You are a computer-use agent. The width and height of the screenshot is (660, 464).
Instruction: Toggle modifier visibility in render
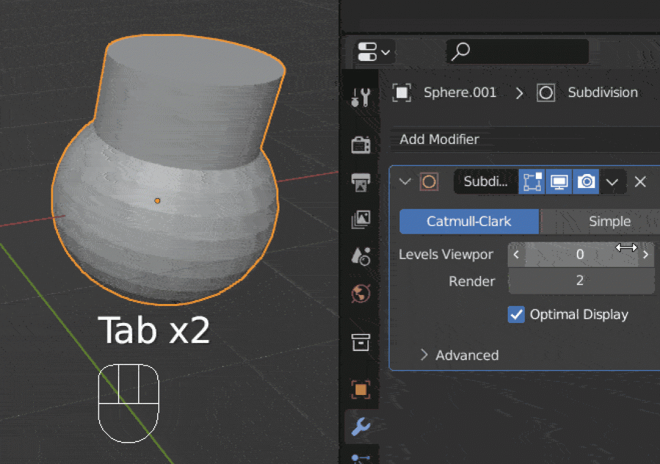click(x=586, y=182)
